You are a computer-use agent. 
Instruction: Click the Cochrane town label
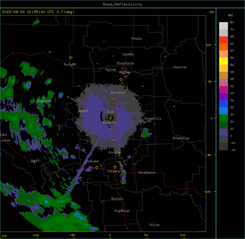92,161
